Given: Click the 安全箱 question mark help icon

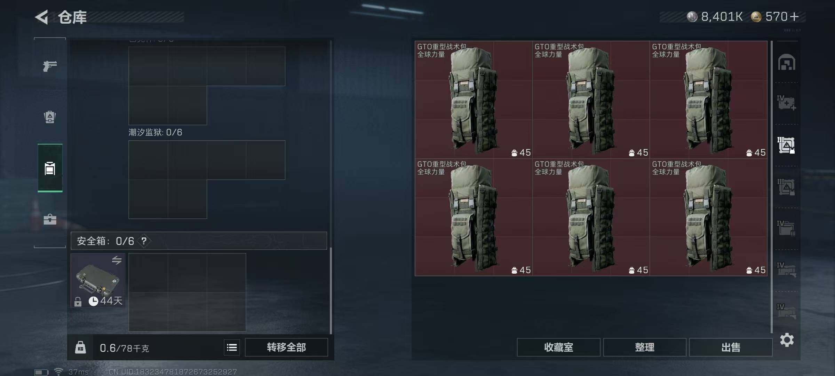Looking at the screenshot, I should (x=144, y=241).
